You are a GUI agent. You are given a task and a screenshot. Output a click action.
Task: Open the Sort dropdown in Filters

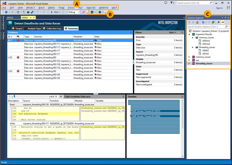click(173, 32)
